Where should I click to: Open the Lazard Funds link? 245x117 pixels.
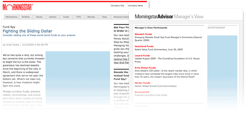point(142,55)
